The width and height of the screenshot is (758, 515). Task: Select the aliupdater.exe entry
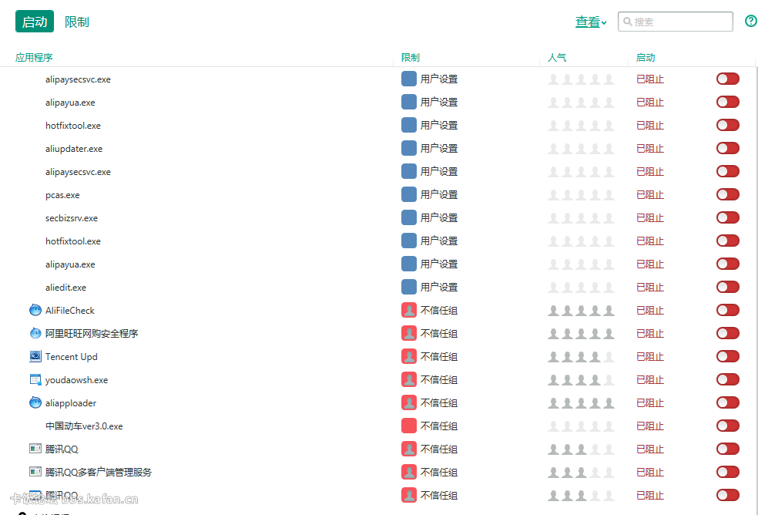(74, 149)
